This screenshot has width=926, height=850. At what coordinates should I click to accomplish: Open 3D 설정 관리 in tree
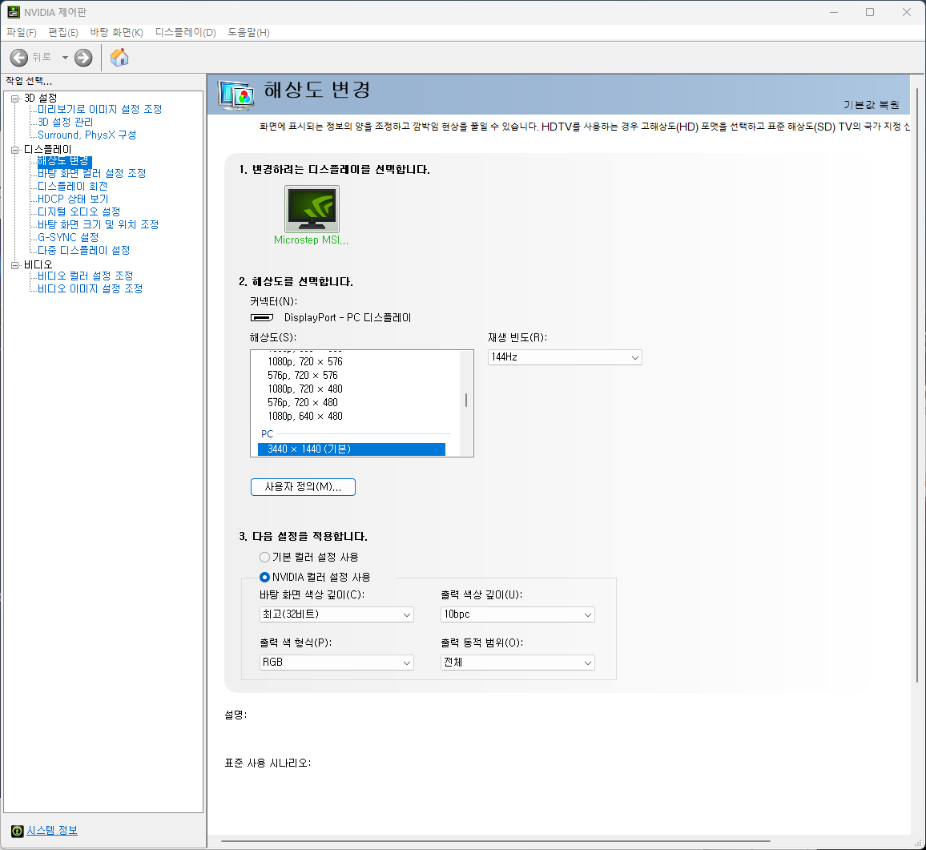(x=66, y=123)
